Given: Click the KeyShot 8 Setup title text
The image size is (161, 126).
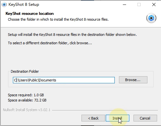Looking at the screenshot, I should click(24, 5).
